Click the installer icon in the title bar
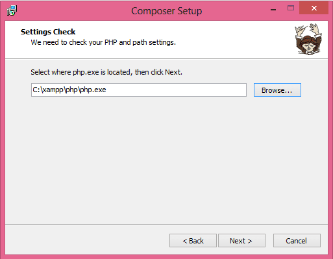The height and width of the screenshot is (259, 333). tap(12, 10)
